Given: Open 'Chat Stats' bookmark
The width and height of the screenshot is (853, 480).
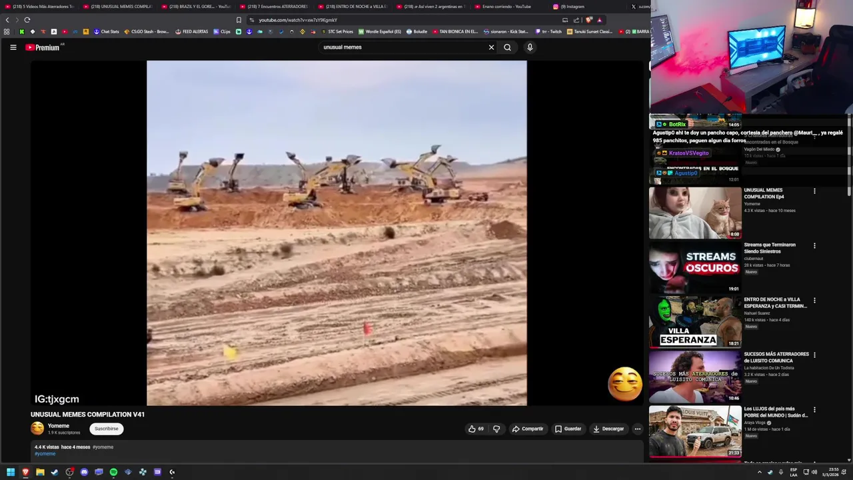Looking at the screenshot, I should click(x=107, y=31).
